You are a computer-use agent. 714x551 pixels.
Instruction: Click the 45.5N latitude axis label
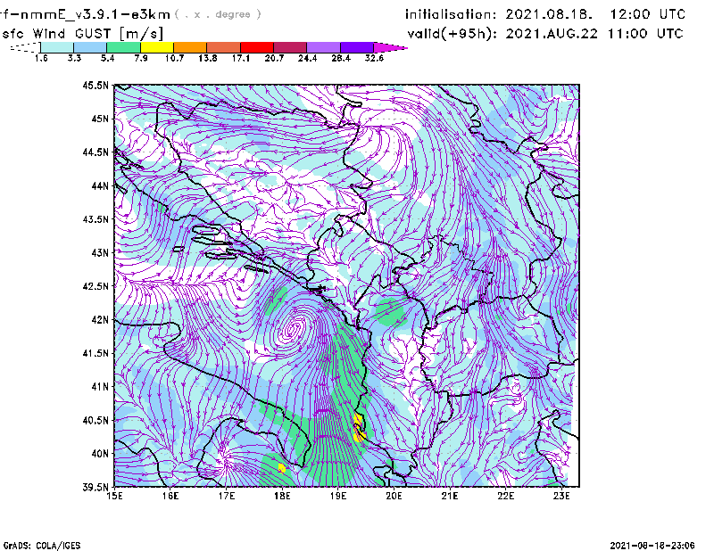95,86
